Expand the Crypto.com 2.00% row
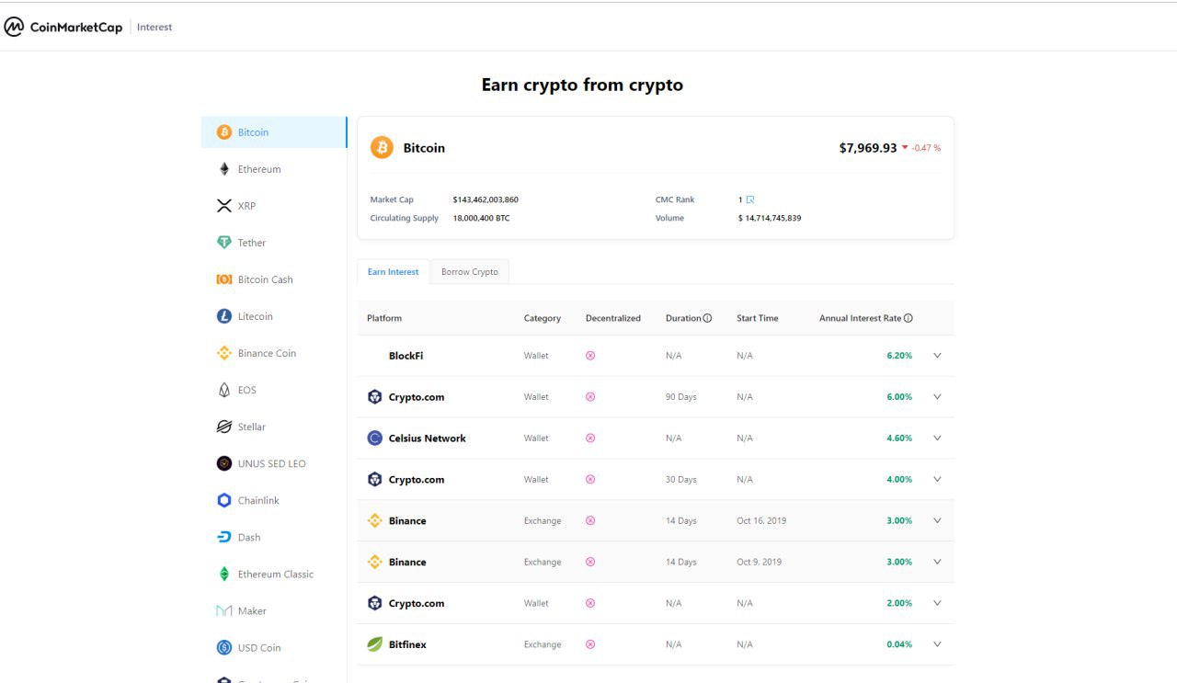 coord(937,603)
